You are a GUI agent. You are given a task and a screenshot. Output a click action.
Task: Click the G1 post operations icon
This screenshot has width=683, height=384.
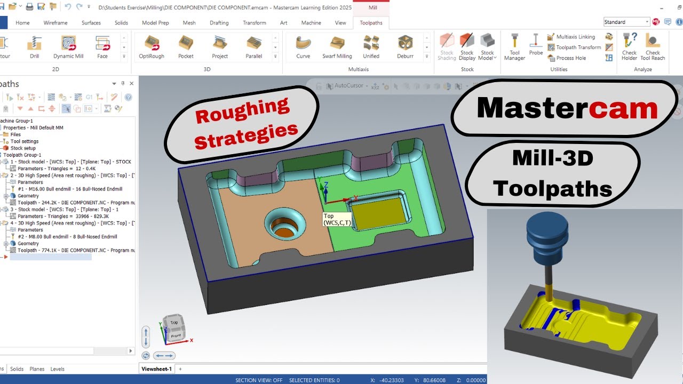(89, 97)
